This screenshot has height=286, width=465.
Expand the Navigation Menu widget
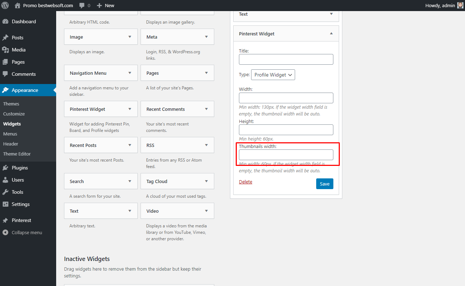click(130, 73)
